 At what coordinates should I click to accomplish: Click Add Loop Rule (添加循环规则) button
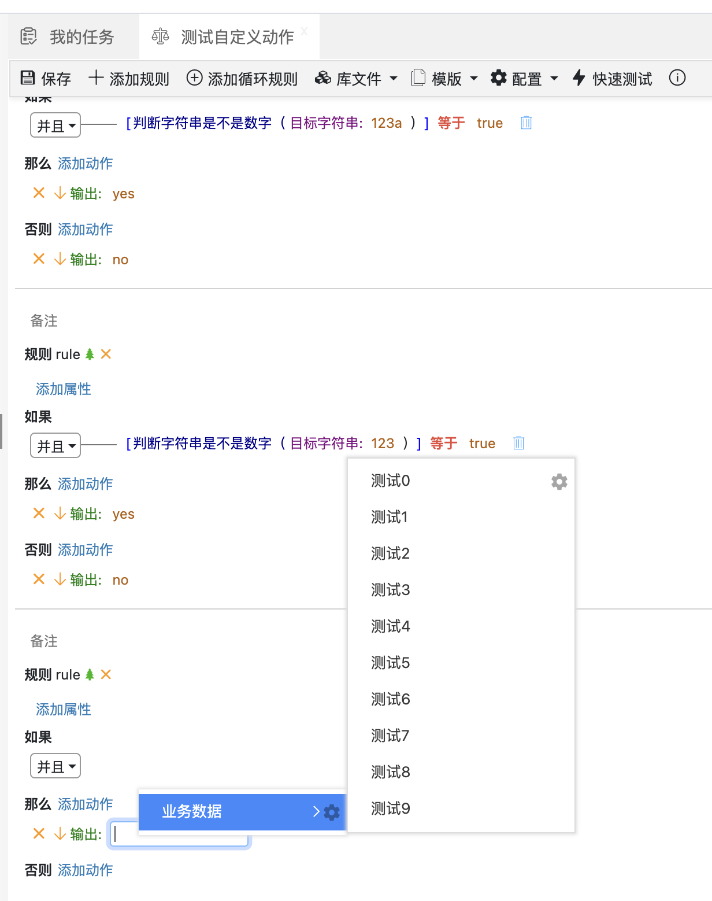pyautogui.click(x=242, y=78)
